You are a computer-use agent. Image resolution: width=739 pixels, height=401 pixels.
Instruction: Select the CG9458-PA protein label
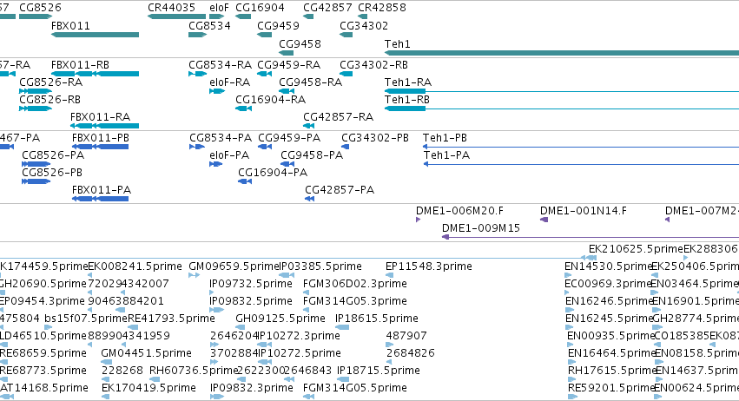tap(312, 155)
